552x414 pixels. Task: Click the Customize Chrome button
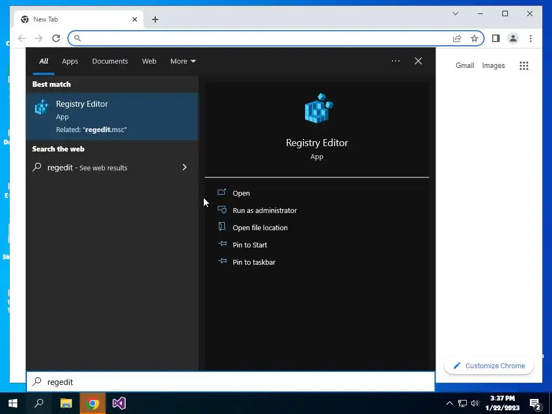point(488,365)
